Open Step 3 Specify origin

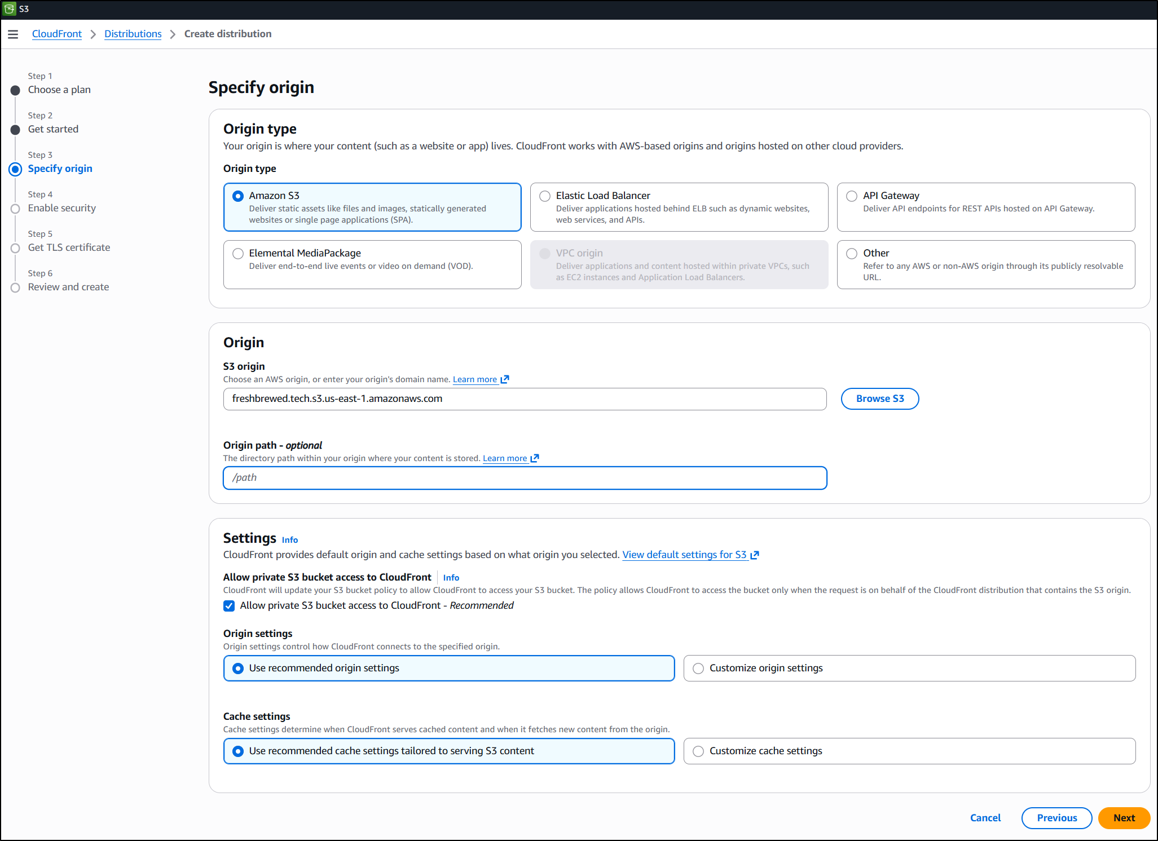tap(60, 169)
